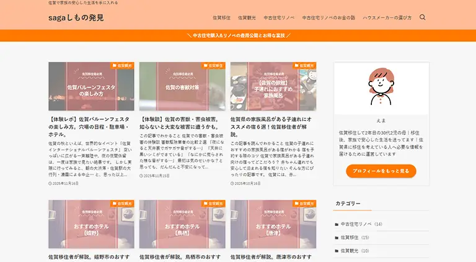Viewport: 476px width, 262px height.
Task: Open the search icon in header
Action: tap(422, 17)
